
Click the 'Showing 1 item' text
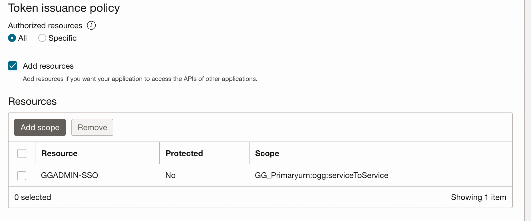478,197
